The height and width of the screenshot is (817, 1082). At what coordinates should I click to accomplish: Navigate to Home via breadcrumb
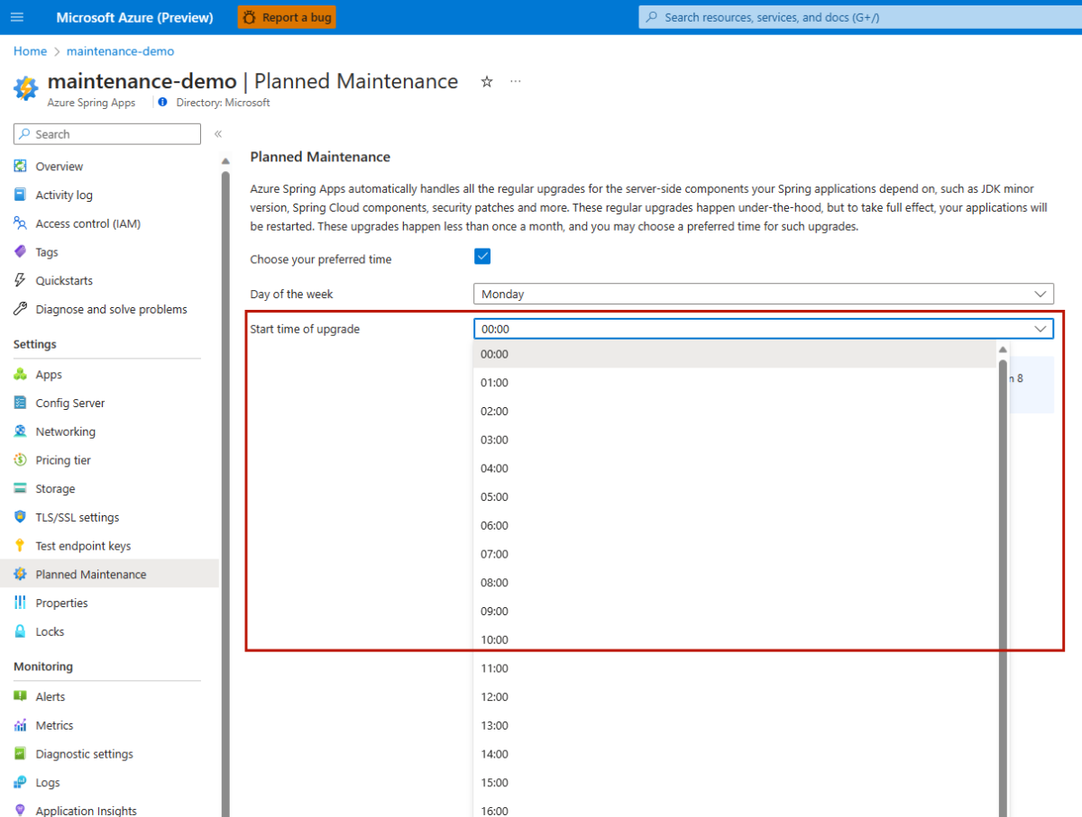click(x=30, y=50)
